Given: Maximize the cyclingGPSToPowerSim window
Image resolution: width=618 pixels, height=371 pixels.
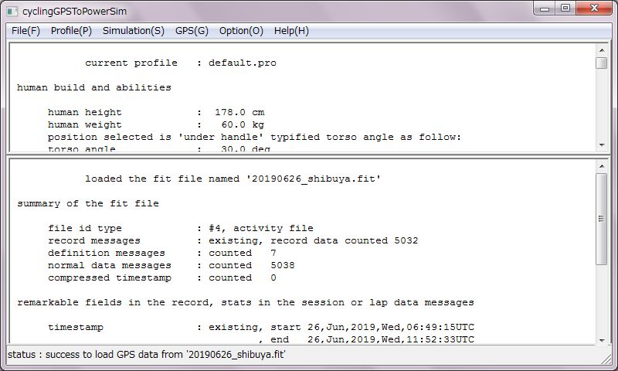Looking at the screenshot, I should pyautogui.click(x=565, y=9).
